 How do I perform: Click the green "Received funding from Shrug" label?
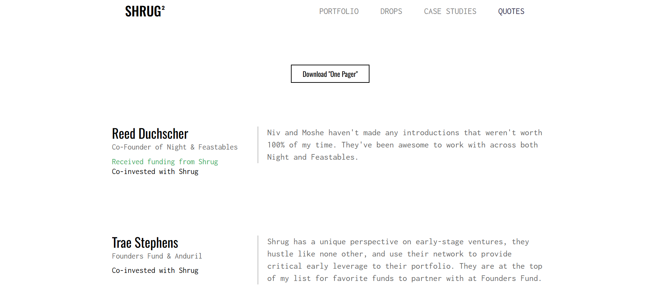click(x=165, y=162)
